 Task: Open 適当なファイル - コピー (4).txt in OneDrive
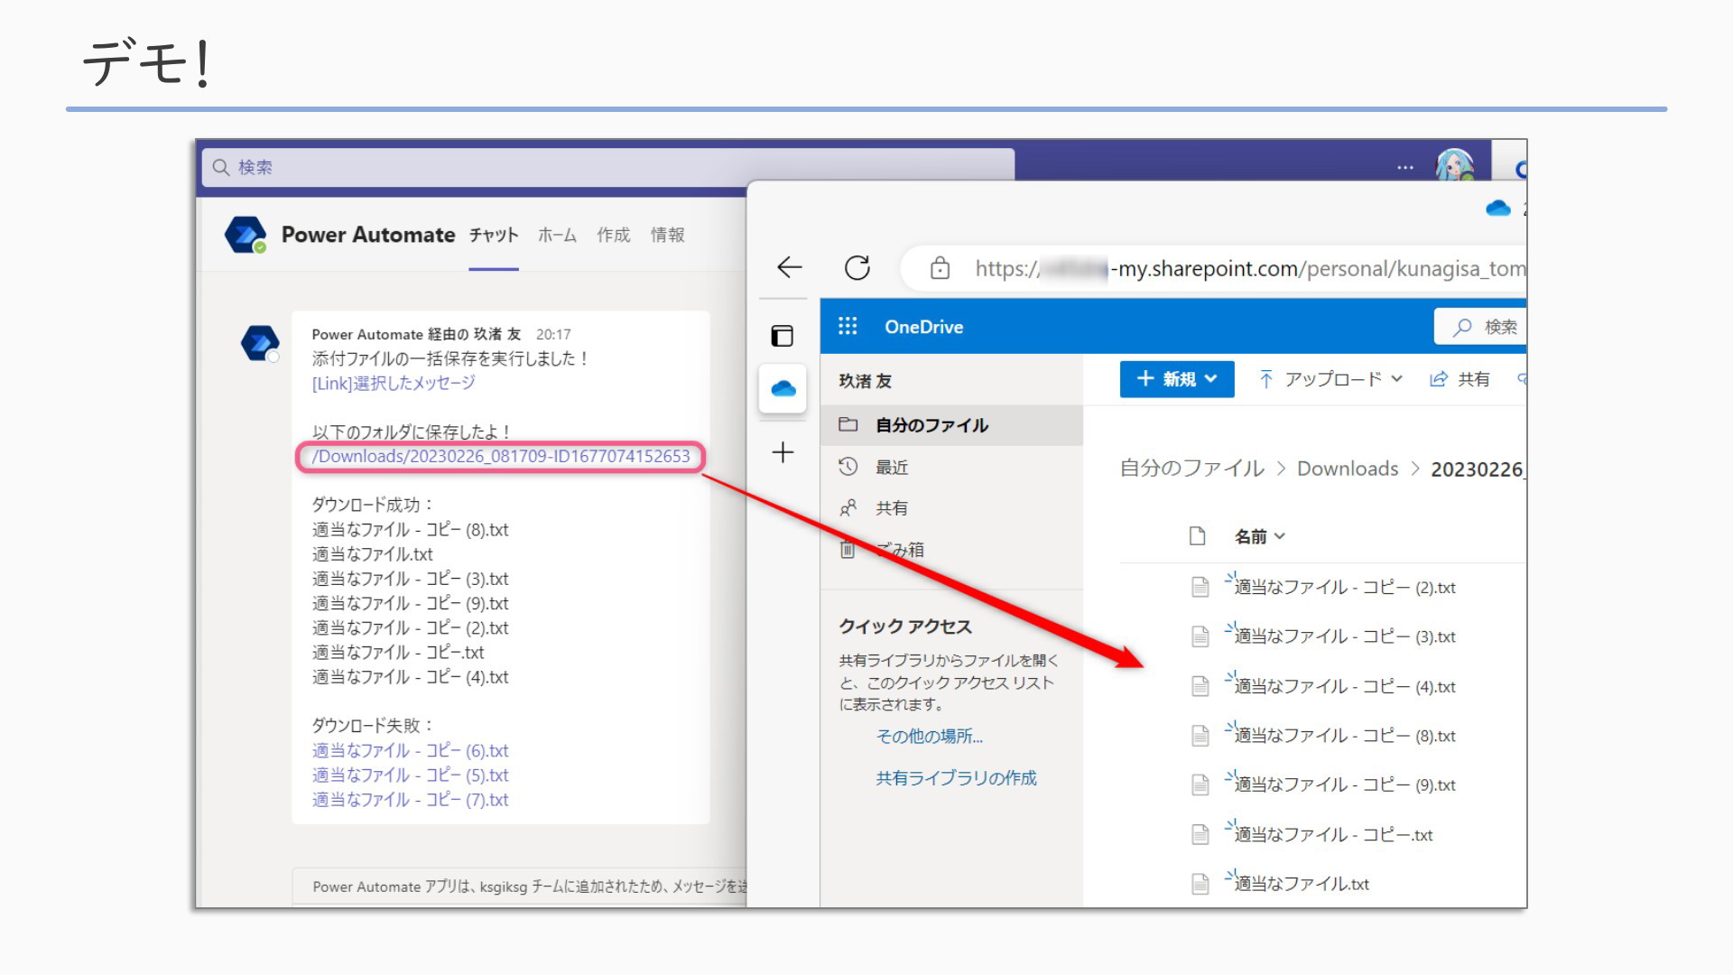(x=1345, y=686)
